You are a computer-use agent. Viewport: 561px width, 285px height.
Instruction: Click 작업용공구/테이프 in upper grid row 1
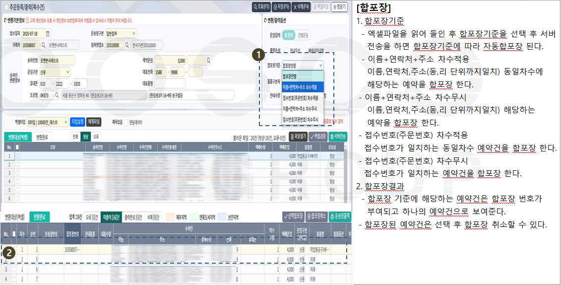click(x=309, y=156)
